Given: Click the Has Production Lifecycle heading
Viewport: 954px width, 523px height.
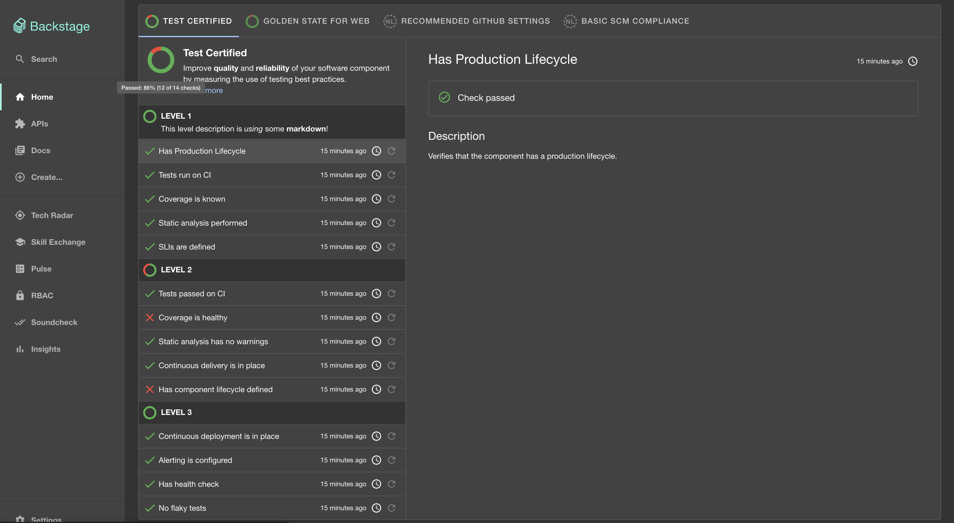Looking at the screenshot, I should (503, 59).
